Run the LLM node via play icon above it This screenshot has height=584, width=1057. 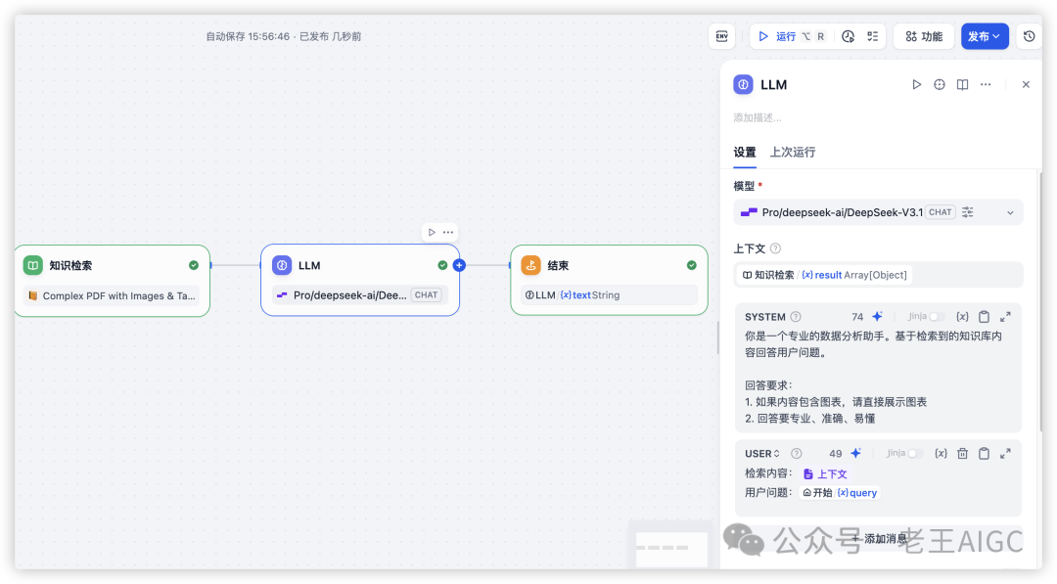point(432,232)
